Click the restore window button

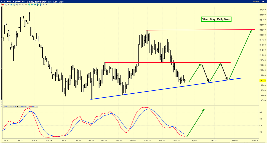263,2
